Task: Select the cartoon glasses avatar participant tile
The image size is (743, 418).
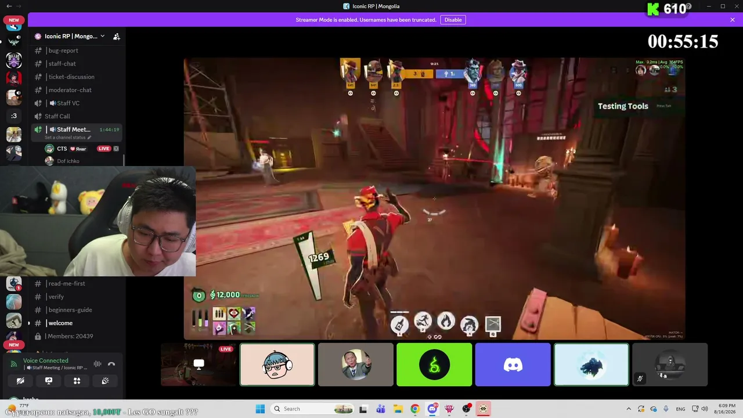Action: pos(277,365)
